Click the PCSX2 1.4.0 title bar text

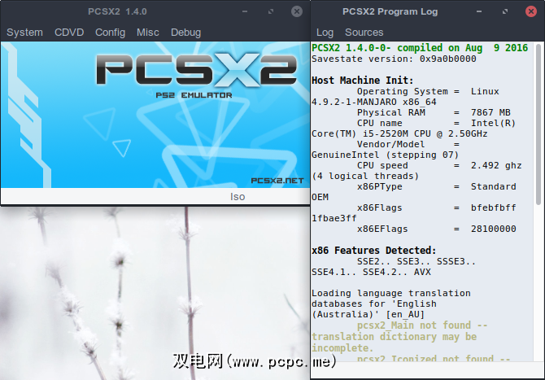pyautogui.click(x=117, y=11)
